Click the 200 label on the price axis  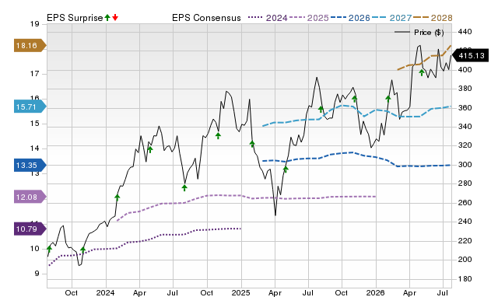[x=465, y=260]
